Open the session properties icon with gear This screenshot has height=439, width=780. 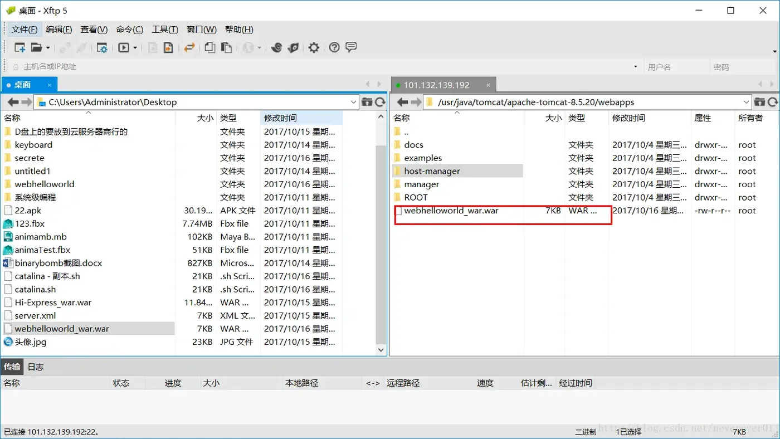tap(102, 48)
